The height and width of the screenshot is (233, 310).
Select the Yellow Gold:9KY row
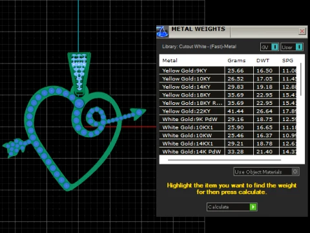coord(228,71)
